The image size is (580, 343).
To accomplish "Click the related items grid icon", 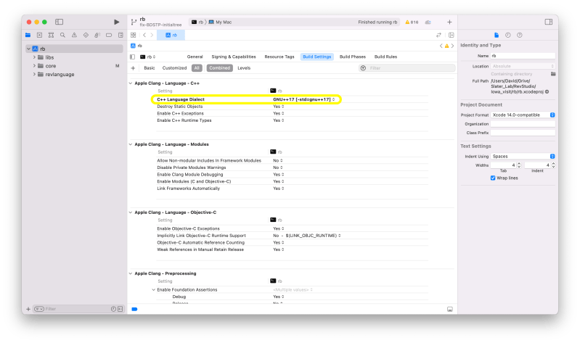I will click(x=133, y=35).
